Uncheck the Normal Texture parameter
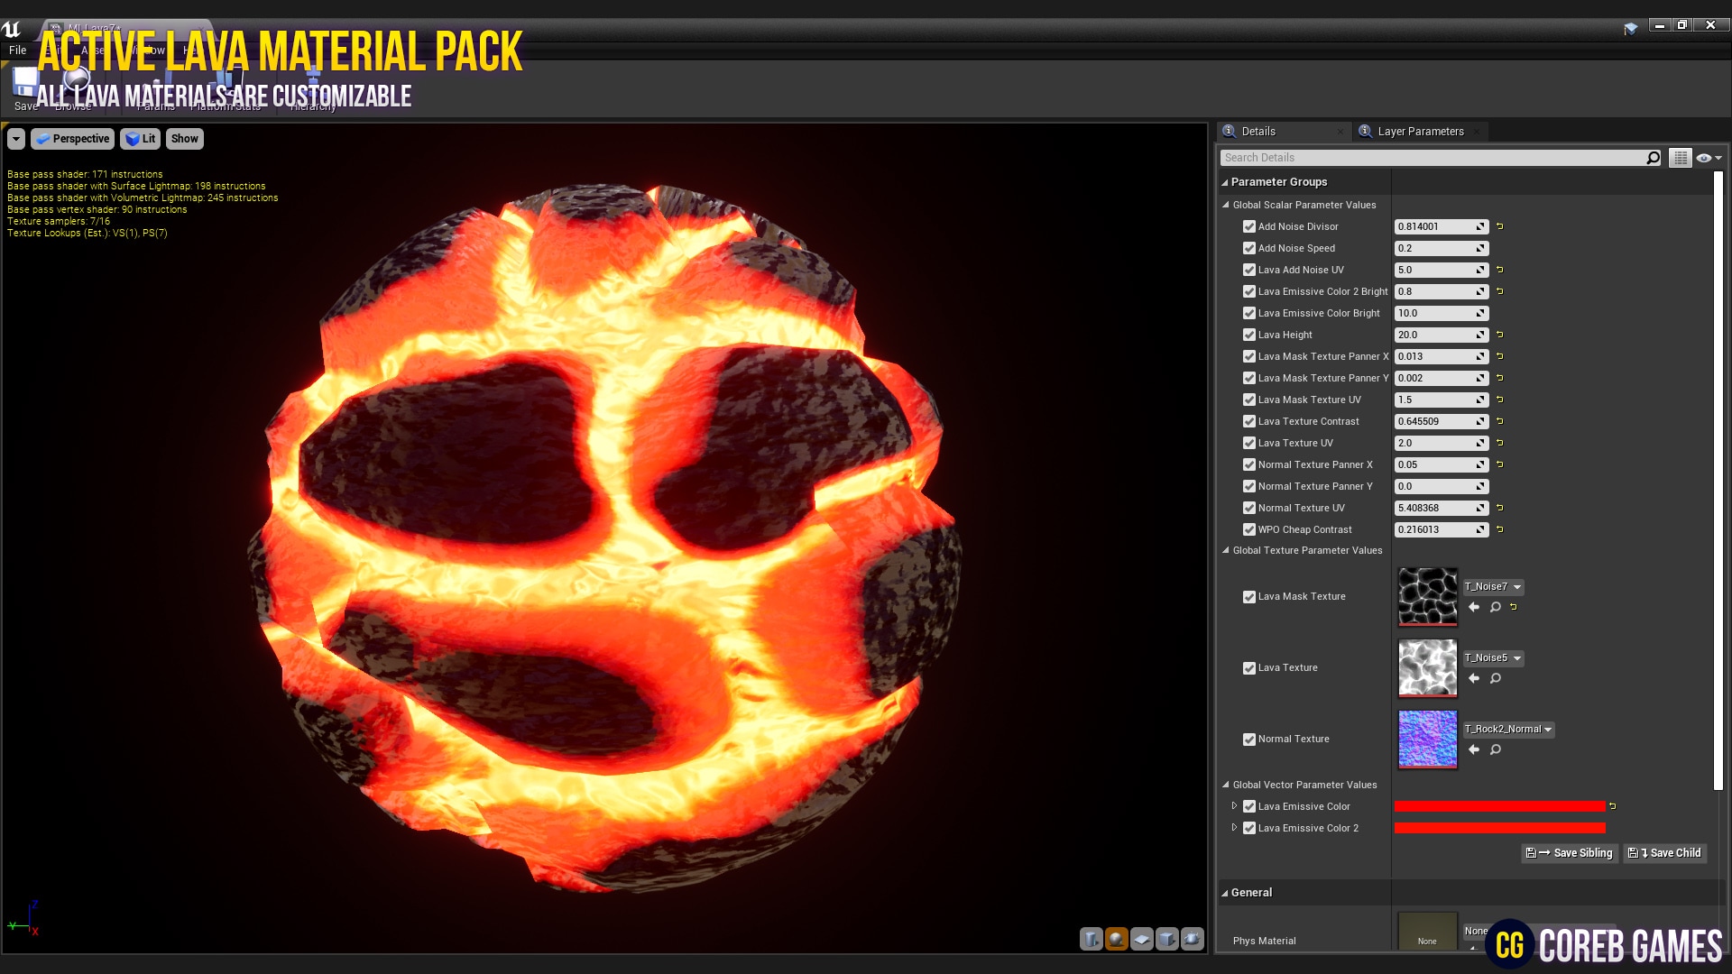The height and width of the screenshot is (974, 1732). pos(1249,739)
